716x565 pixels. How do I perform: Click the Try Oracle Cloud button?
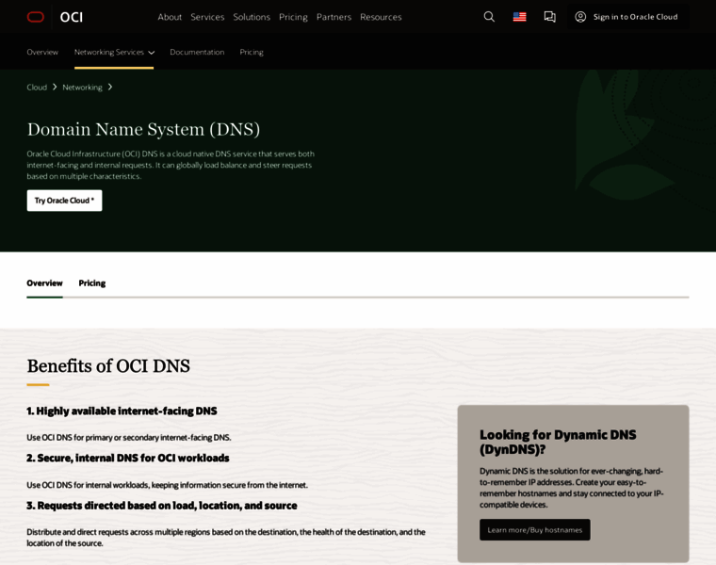(x=64, y=201)
